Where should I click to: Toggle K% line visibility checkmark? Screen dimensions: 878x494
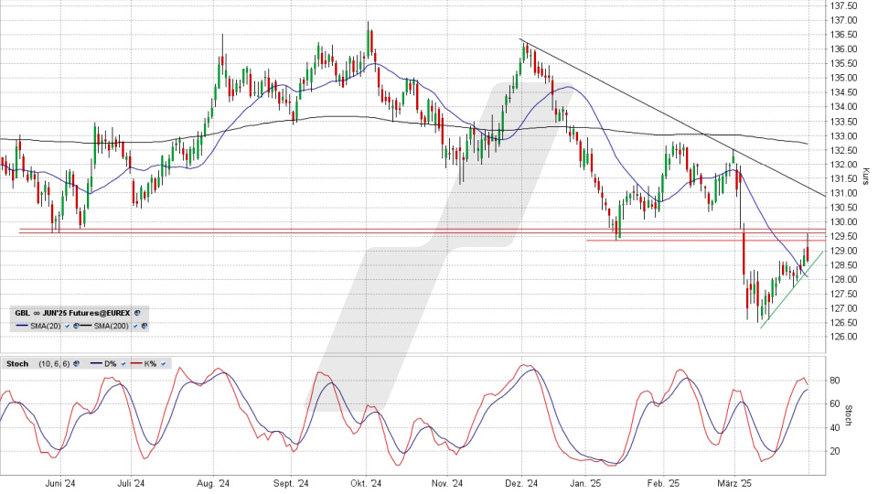point(163,364)
